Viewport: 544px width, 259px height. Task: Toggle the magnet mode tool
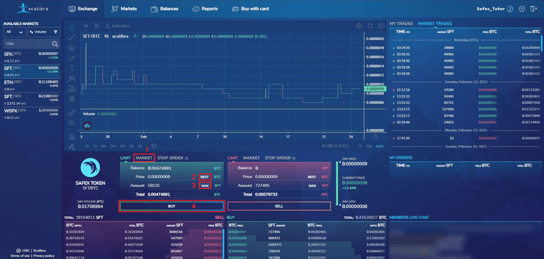(x=72, y=137)
